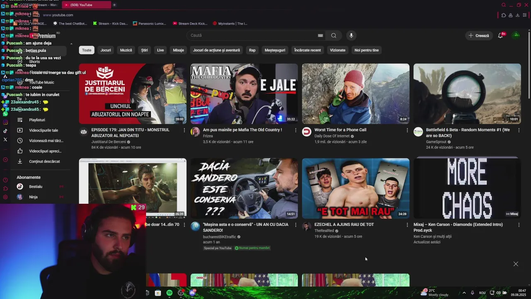This screenshot has width=531, height=299.
Task: Select the Meșteșuguri filter chip
Action: [275, 50]
